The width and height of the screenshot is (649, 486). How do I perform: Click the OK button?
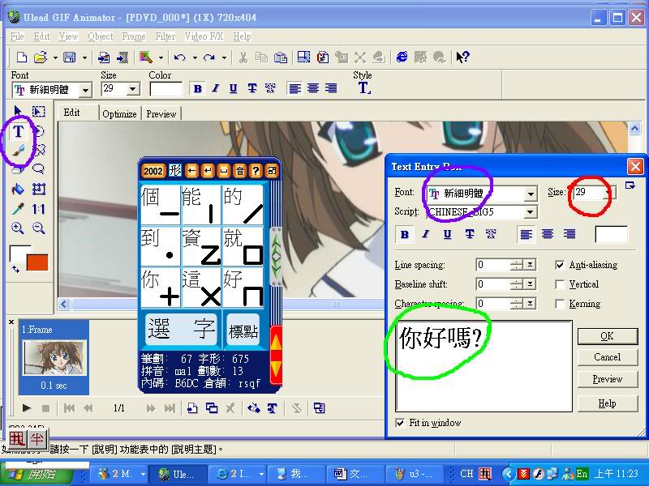pyautogui.click(x=607, y=335)
